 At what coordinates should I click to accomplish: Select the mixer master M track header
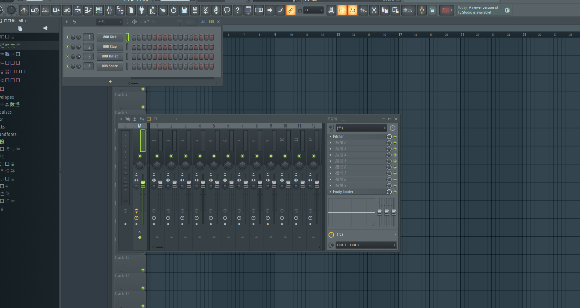(x=140, y=126)
